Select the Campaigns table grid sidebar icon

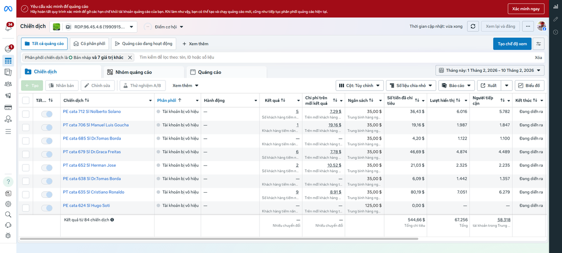pos(8,61)
